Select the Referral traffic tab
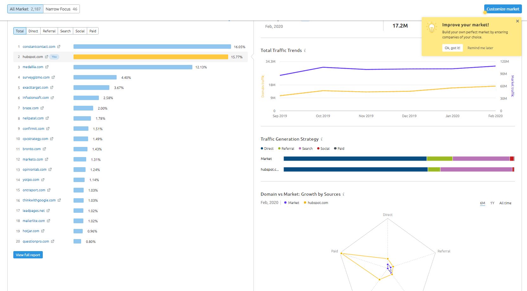Viewport: 527px width, 291px height. [49, 31]
